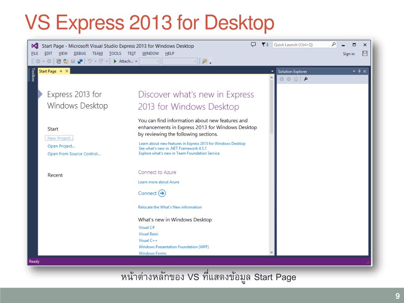Open the Visual C++ link
The height and width of the screenshot is (303, 404).
tap(148, 240)
